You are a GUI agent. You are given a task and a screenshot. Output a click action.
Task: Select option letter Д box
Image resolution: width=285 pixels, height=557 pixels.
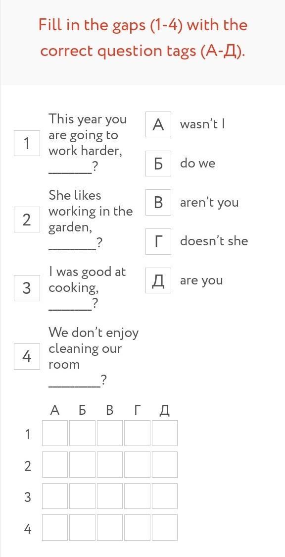tap(158, 280)
